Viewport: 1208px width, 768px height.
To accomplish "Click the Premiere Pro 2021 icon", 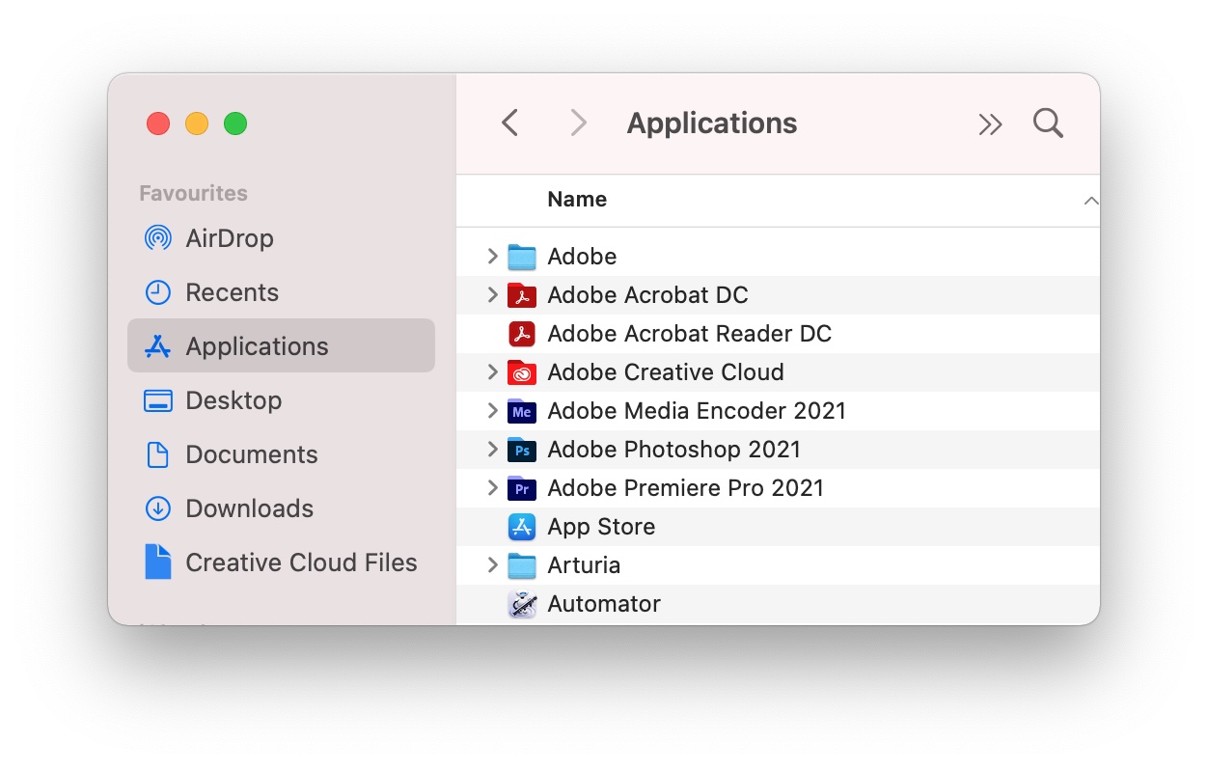I will (522, 488).
